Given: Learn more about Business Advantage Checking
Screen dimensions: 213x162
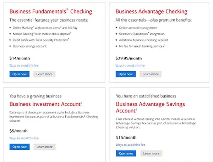Looking at the screenshot, I should point(151,74).
